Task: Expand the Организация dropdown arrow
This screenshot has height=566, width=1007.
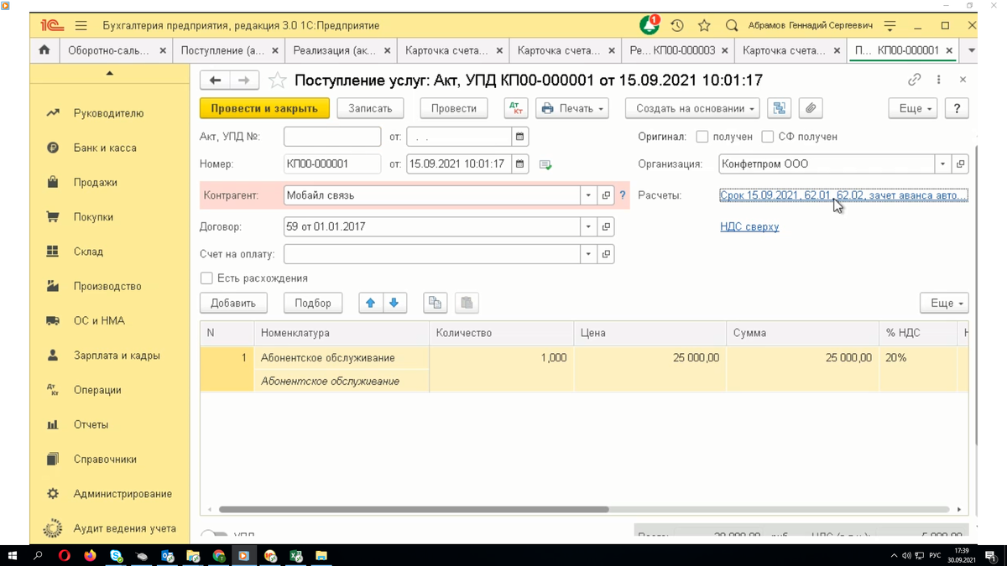Action: (943, 164)
